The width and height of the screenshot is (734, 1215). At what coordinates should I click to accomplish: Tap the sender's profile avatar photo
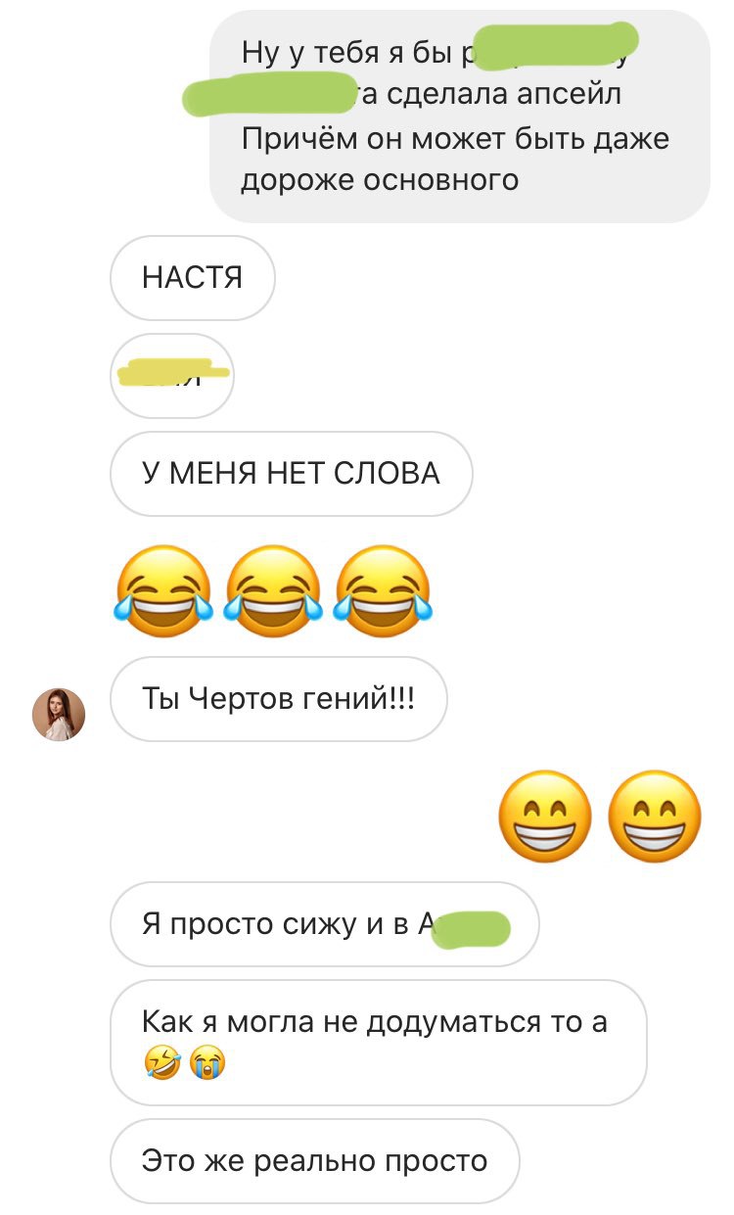point(59,714)
